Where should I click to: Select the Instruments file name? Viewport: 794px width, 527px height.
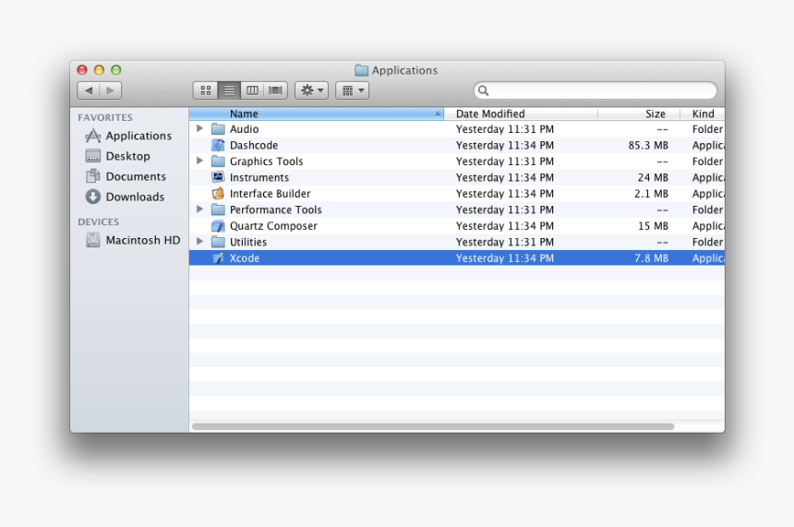(259, 178)
